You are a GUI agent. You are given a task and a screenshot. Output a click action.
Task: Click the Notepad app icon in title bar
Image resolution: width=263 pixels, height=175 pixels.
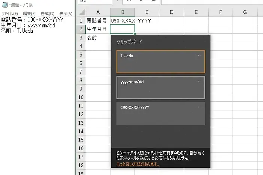[5, 5]
